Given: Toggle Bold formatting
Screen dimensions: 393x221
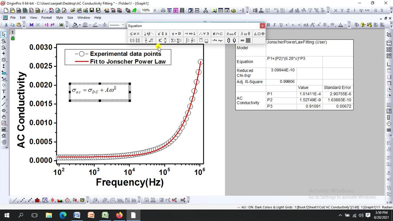Looking at the screenshot, I should tap(268, 25).
